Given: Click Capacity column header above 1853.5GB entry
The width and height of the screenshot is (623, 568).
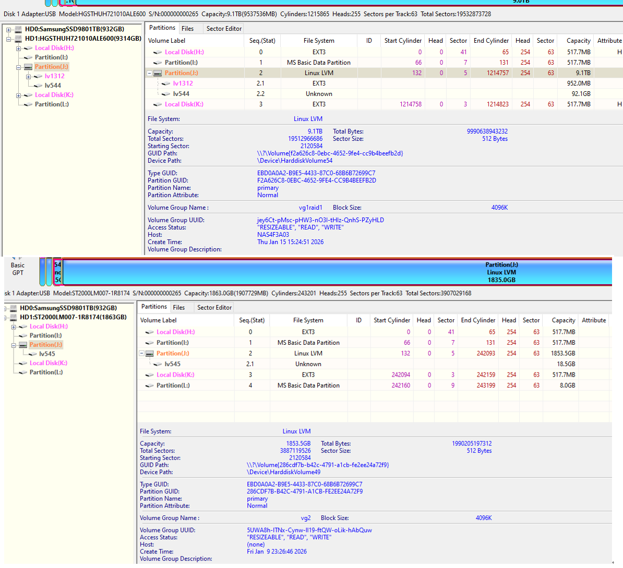Looking at the screenshot, I should coord(563,320).
